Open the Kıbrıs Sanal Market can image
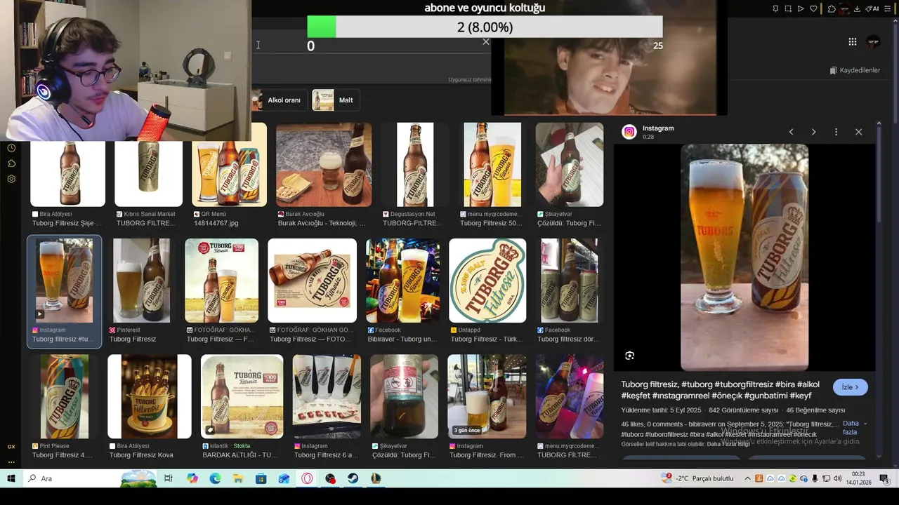The image size is (899, 505). [149, 174]
